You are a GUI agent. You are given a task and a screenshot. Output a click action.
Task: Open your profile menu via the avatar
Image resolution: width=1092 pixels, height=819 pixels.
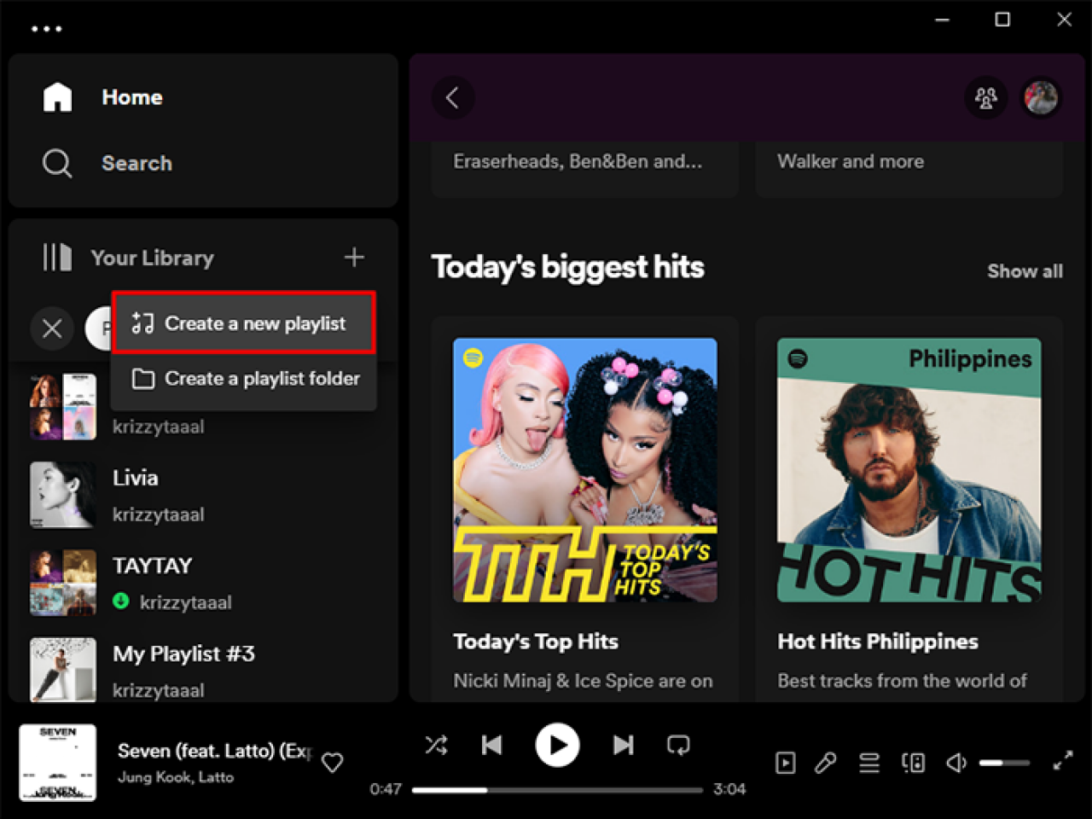pyautogui.click(x=1041, y=98)
